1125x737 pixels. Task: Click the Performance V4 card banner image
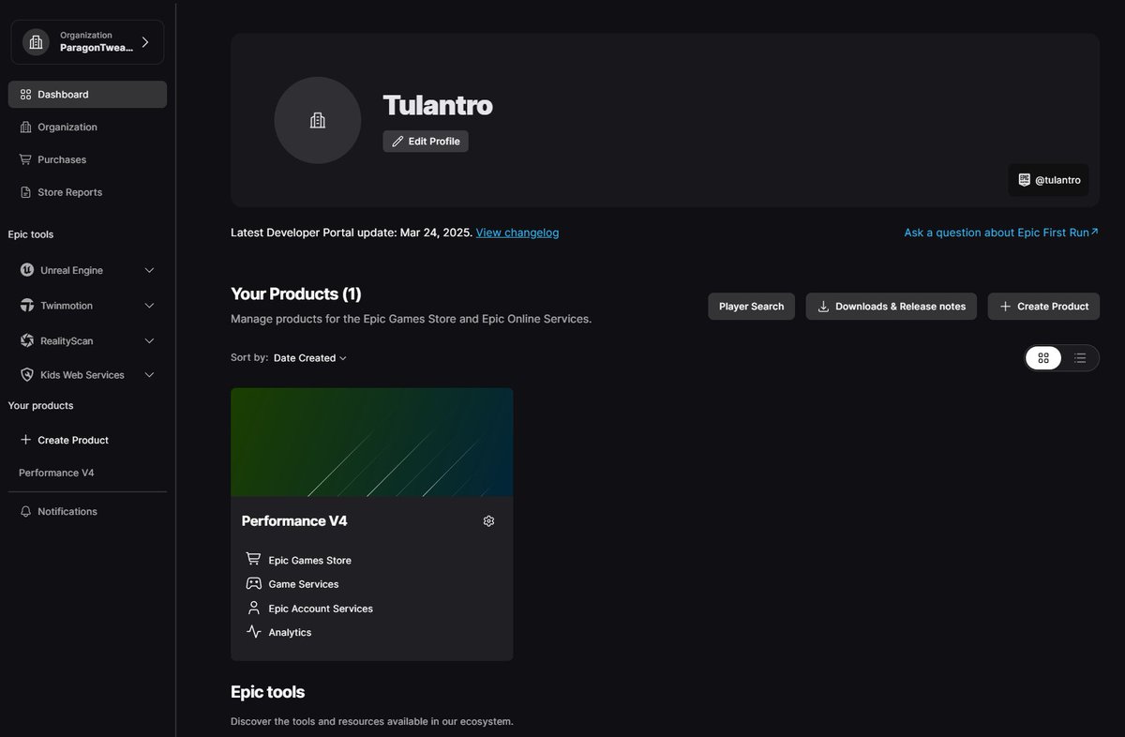coord(372,443)
